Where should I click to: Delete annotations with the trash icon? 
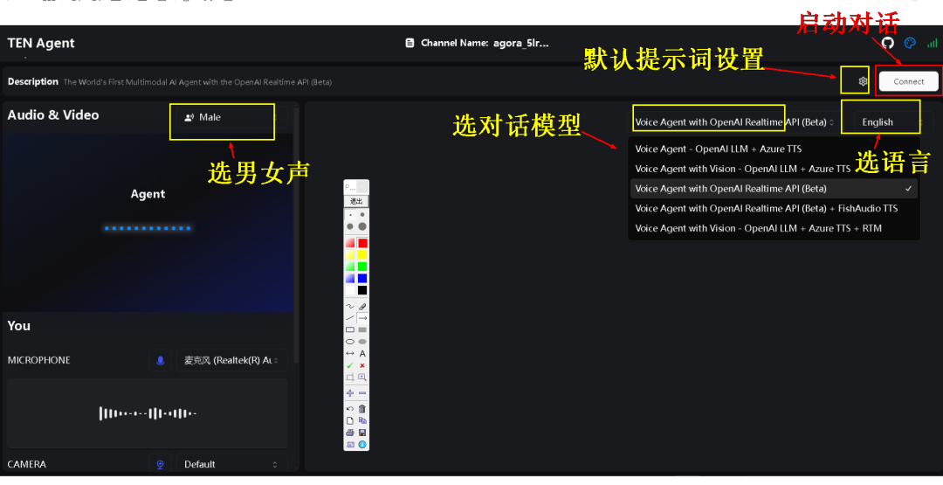[x=362, y=409]
